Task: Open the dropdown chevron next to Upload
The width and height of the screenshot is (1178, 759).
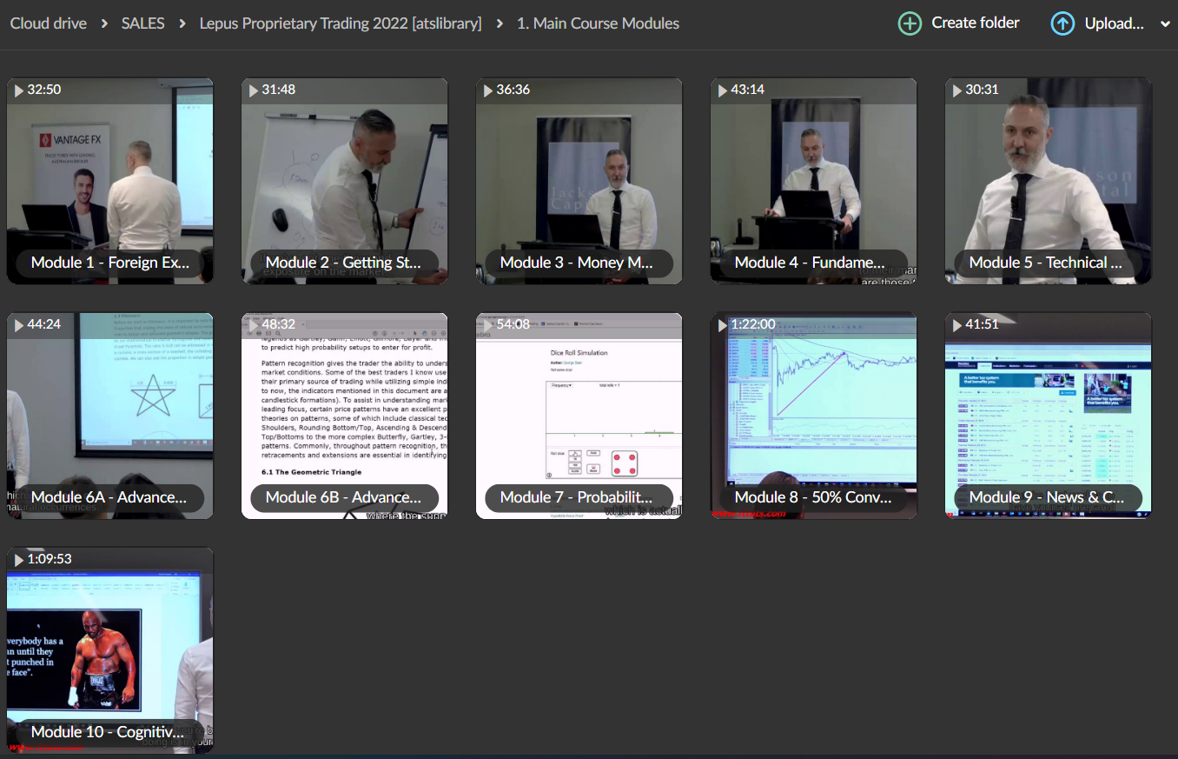Action: coord(1165,23)
